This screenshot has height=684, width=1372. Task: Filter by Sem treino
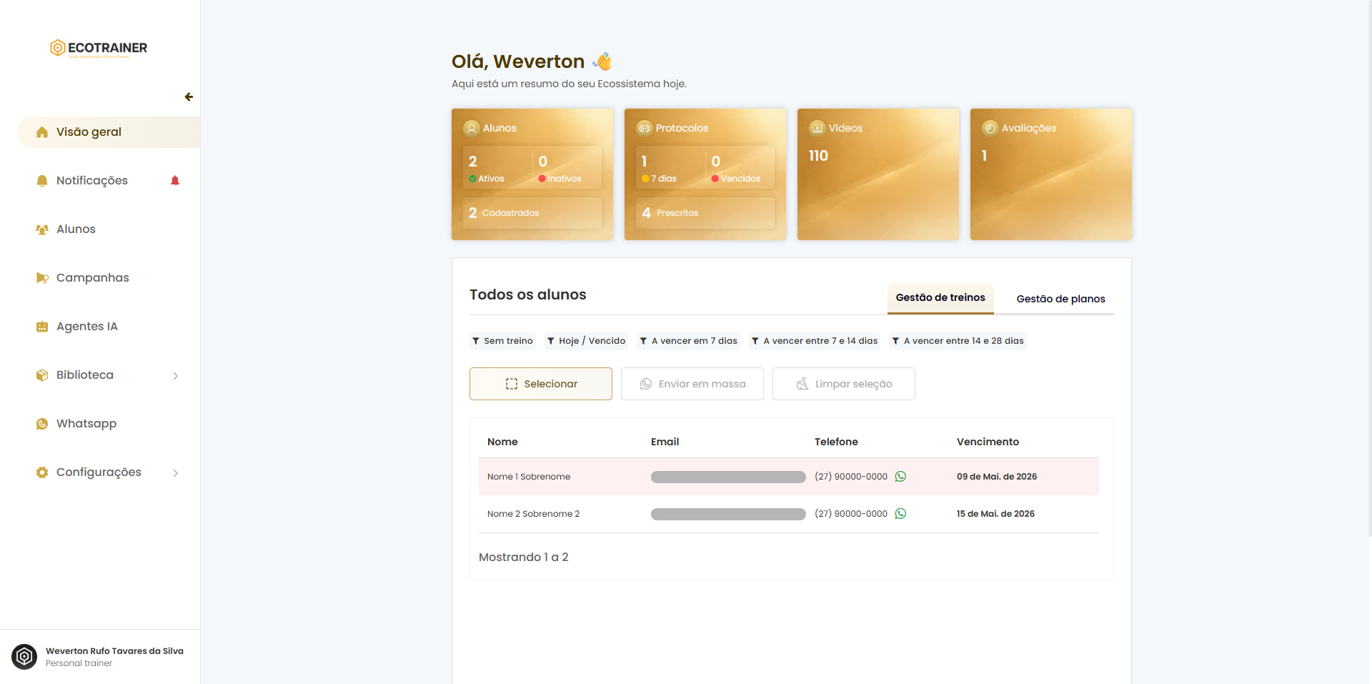(502, 341)
